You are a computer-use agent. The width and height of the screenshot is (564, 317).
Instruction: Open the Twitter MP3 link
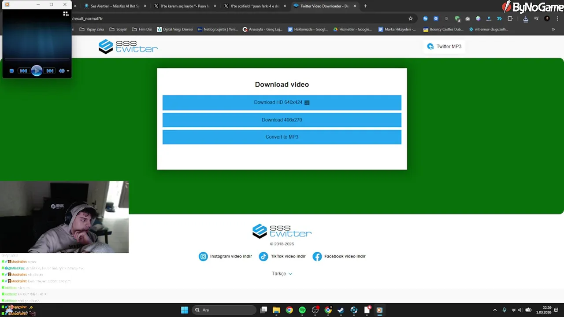(444, 46)
